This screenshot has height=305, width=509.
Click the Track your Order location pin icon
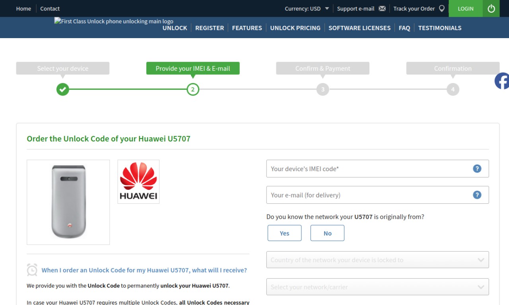[441, 8]
